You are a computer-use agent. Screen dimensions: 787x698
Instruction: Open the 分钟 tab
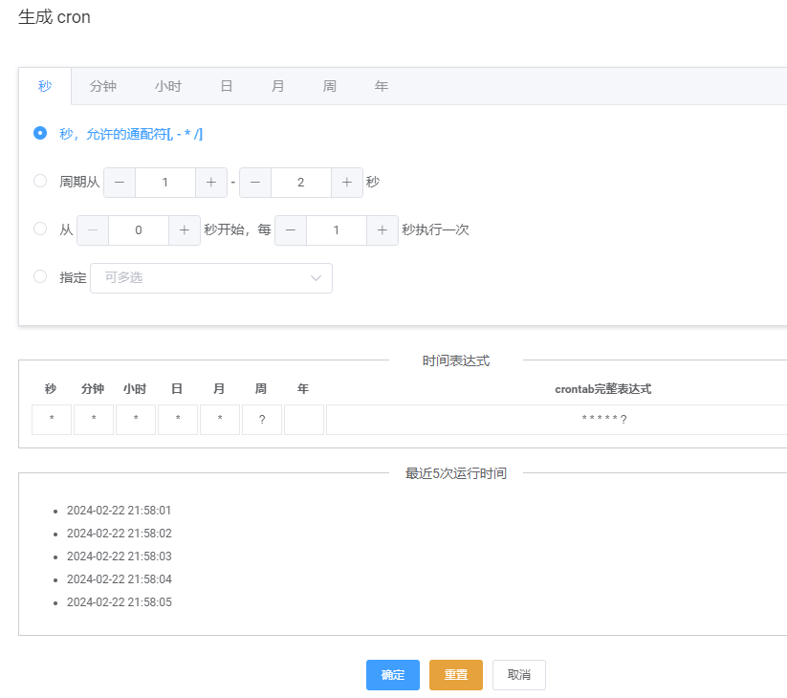coord(103,86)
